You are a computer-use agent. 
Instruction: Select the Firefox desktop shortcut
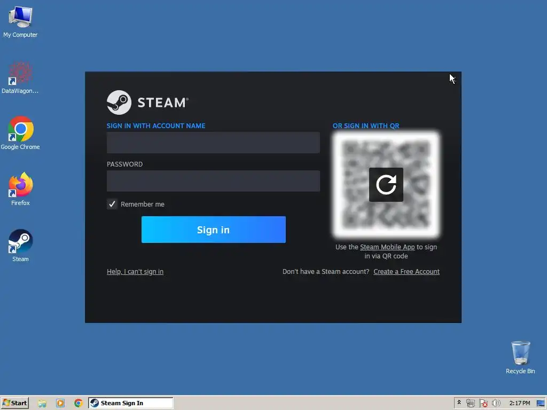[20, 189]
